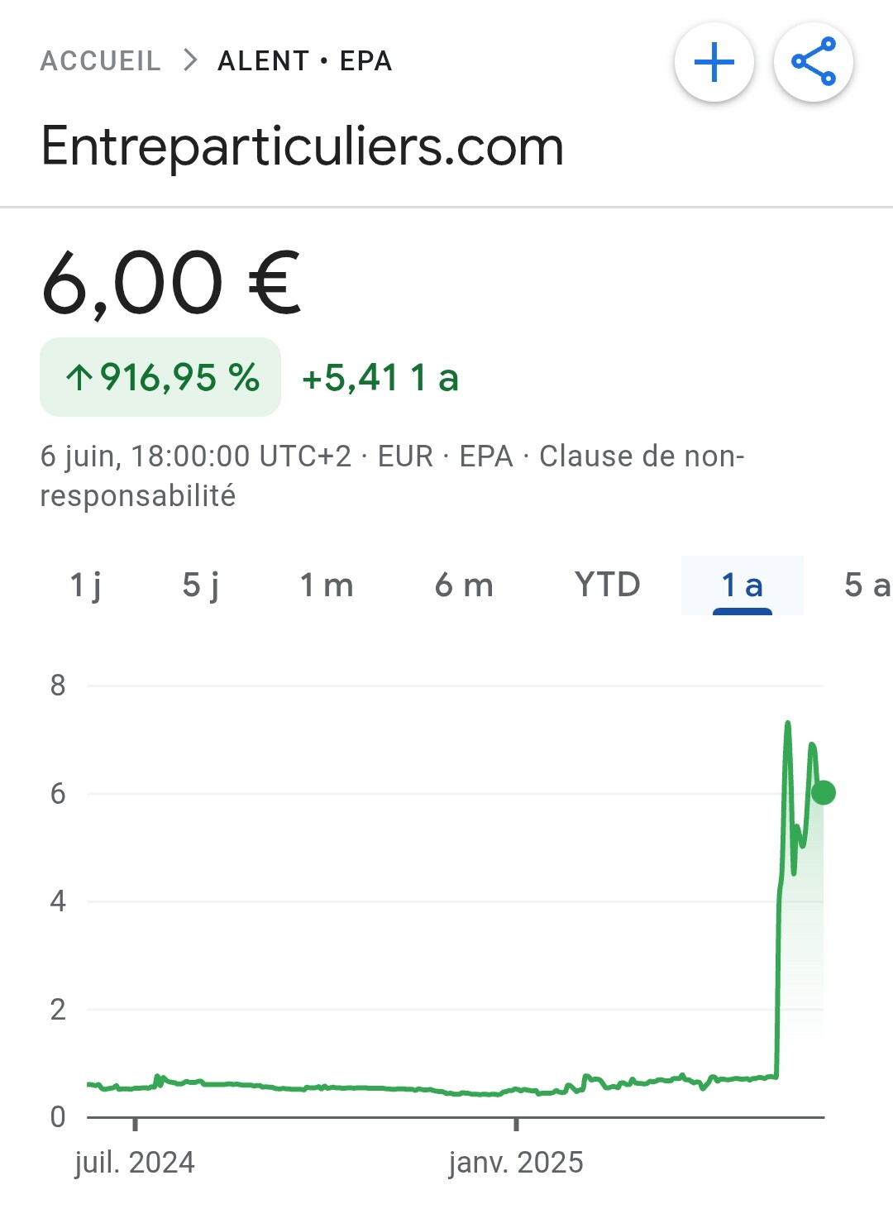Viewport: 893px width, 1228px height.
Task: Select the 1 m time range
Action: [327, 585]
